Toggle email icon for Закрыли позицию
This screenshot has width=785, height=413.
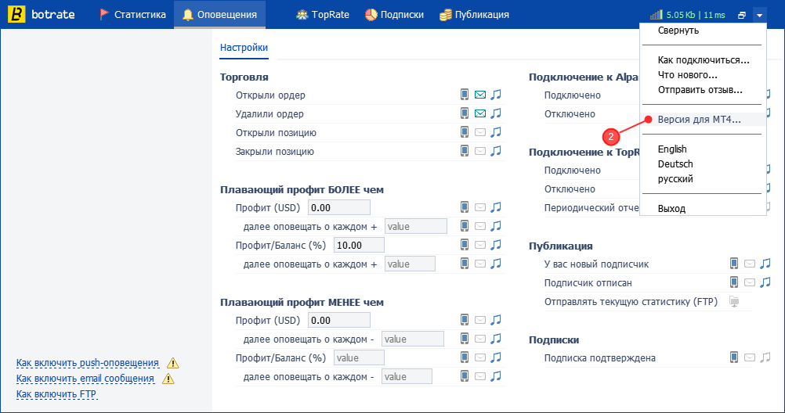click(x=480, y=151)
